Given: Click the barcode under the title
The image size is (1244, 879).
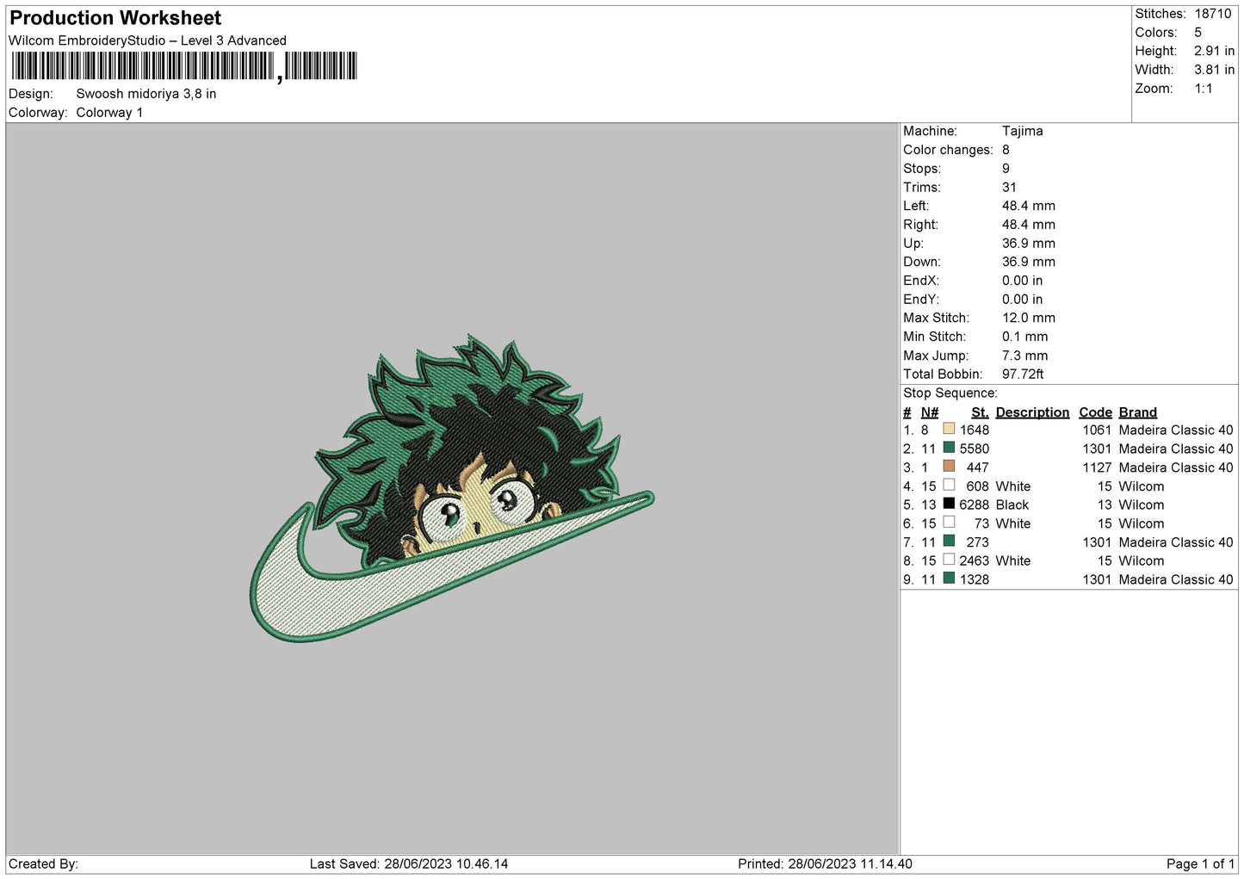Looking at the screenshot, I should (184, 66).
